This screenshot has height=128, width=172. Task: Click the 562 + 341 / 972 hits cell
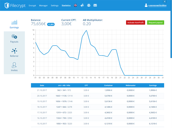64,90
